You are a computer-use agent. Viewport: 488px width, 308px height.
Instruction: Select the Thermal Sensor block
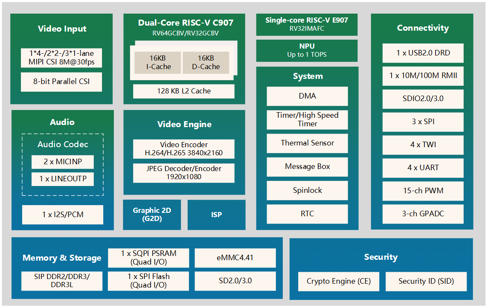(x=307, y=143)
